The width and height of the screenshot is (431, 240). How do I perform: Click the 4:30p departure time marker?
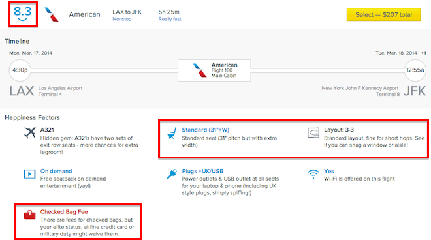(20, 70)
